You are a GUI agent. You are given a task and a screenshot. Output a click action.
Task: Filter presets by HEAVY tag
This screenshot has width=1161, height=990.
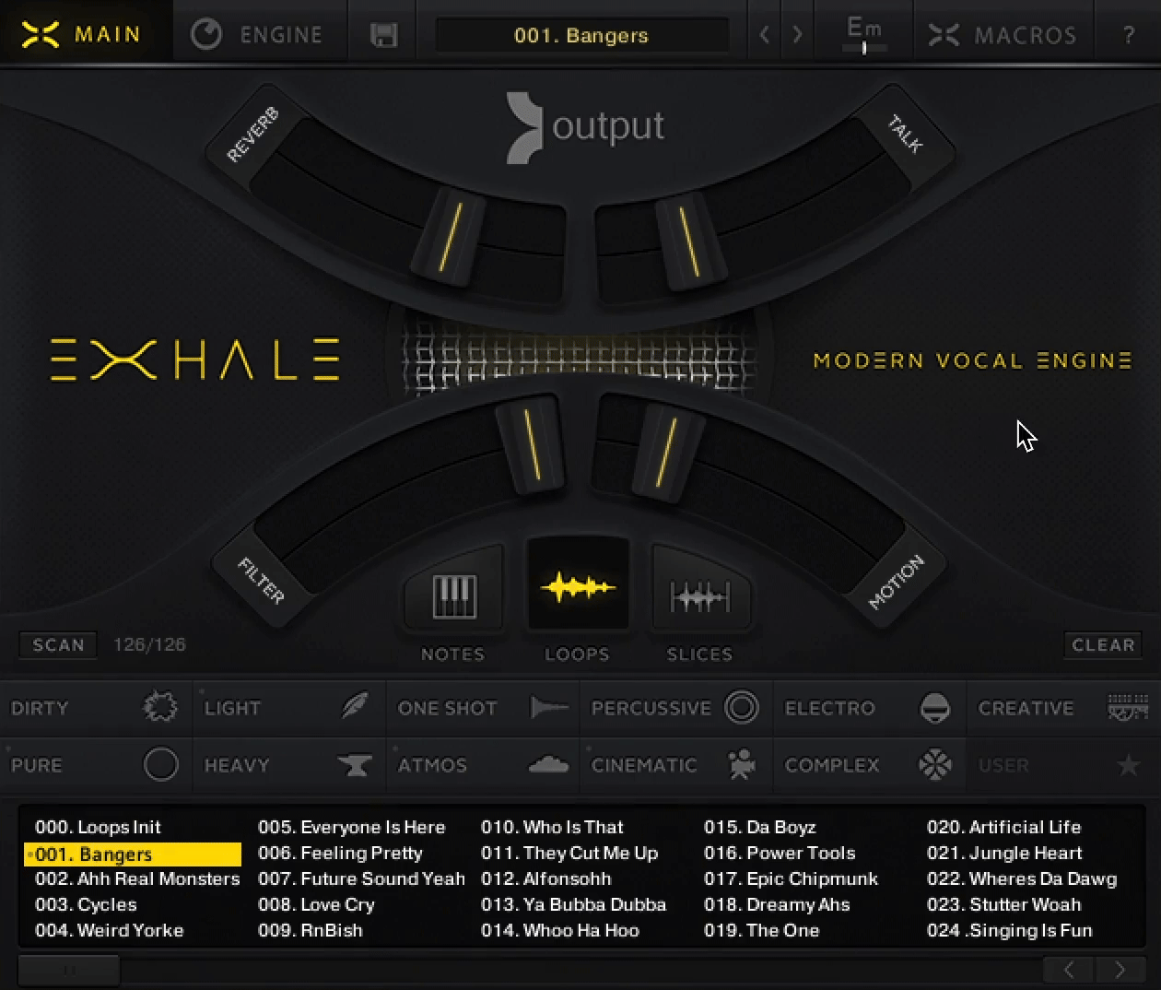[x=289, y=765]
